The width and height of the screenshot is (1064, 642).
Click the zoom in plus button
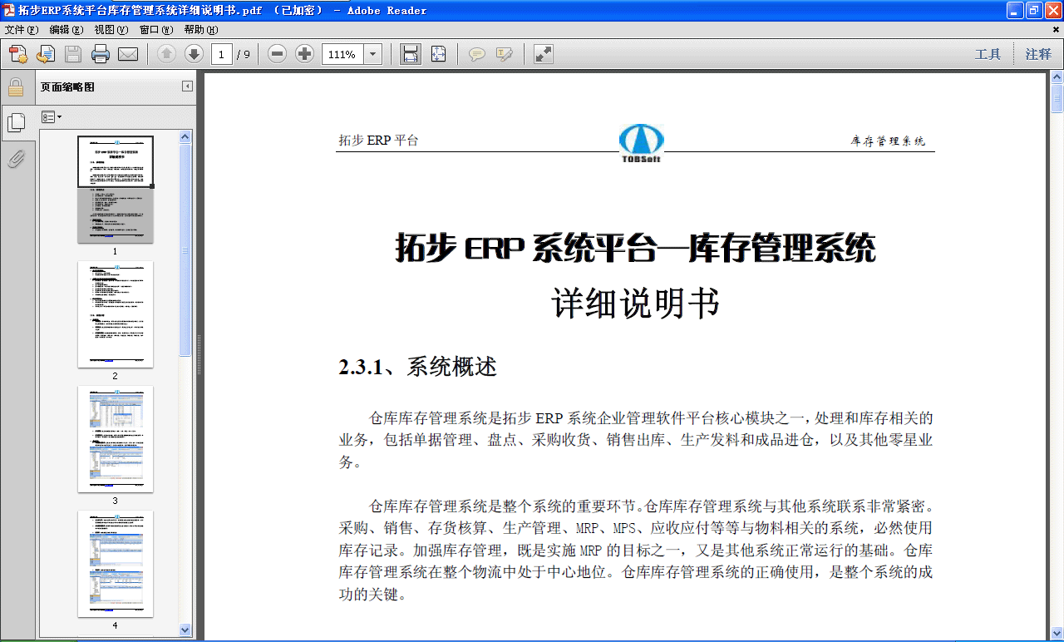click(304, 53)
